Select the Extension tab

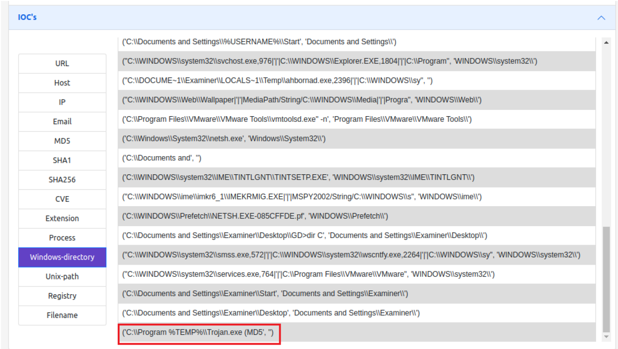click(62, 219)
